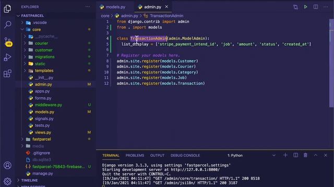Maximize the panel with the up chevron
334x187 pixels.
pos(315,155)
